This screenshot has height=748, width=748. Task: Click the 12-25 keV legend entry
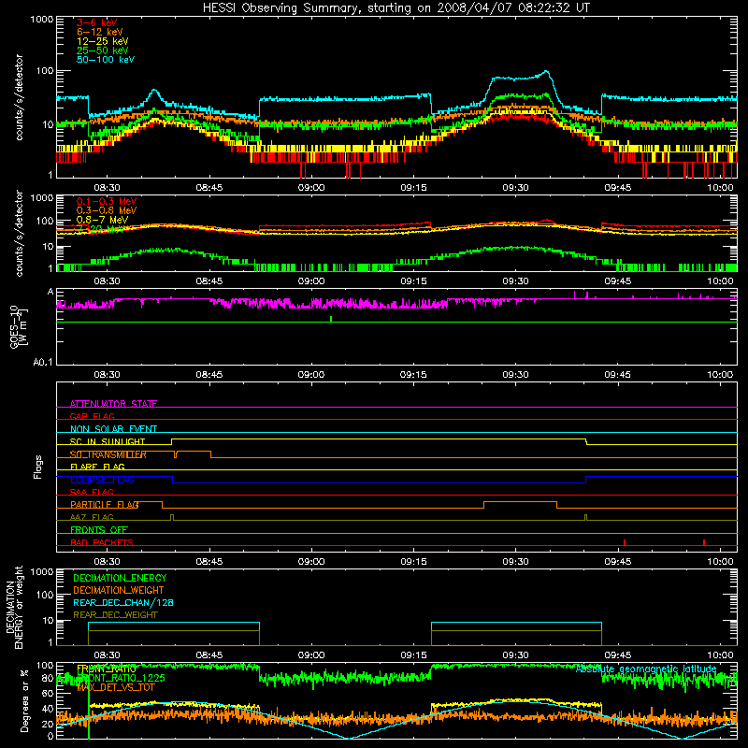[x=103, y=41]
